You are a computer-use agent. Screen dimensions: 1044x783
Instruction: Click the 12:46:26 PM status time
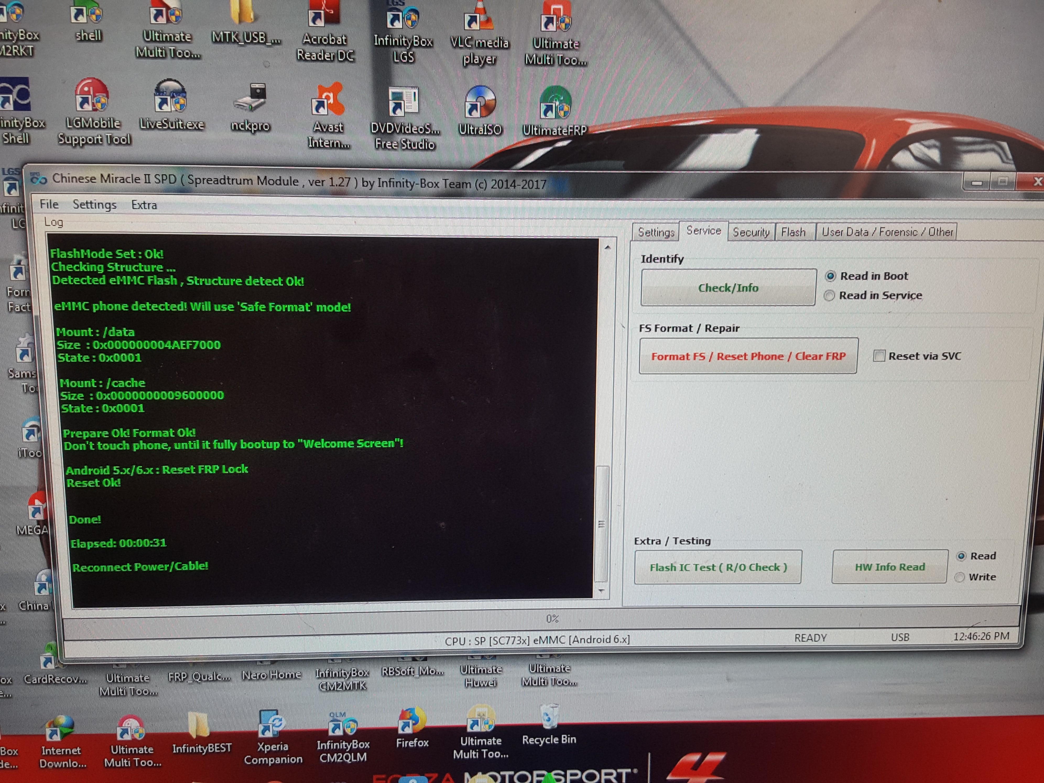(981, 636)
